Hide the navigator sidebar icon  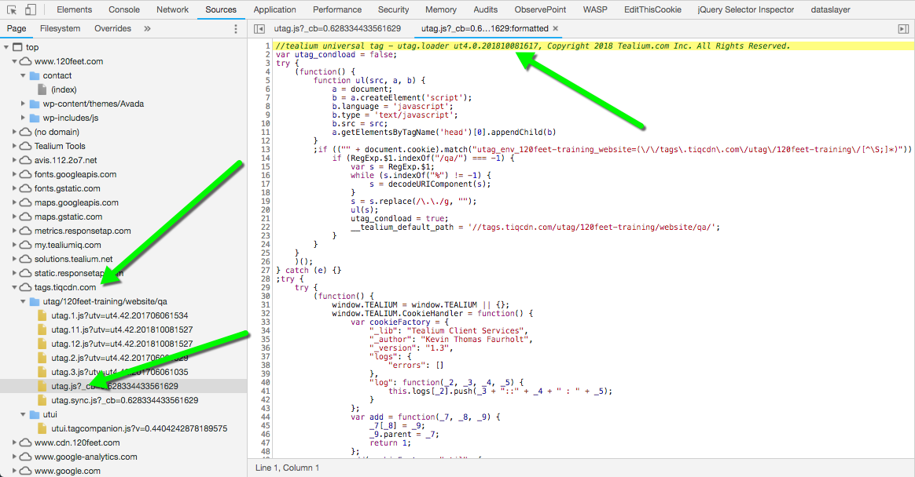259,28
